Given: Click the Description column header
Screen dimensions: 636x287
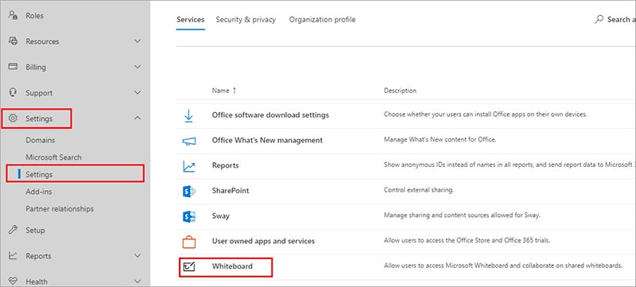Looking at the screenshot, I should 400,91.
